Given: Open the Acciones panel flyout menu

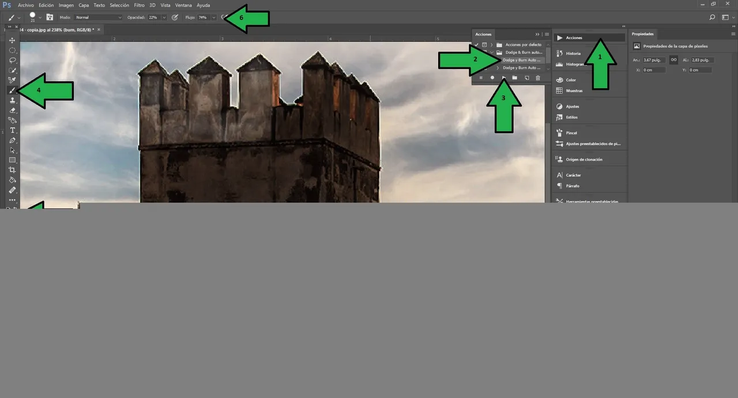Looking at the screenshot, I should click(547, 35).
